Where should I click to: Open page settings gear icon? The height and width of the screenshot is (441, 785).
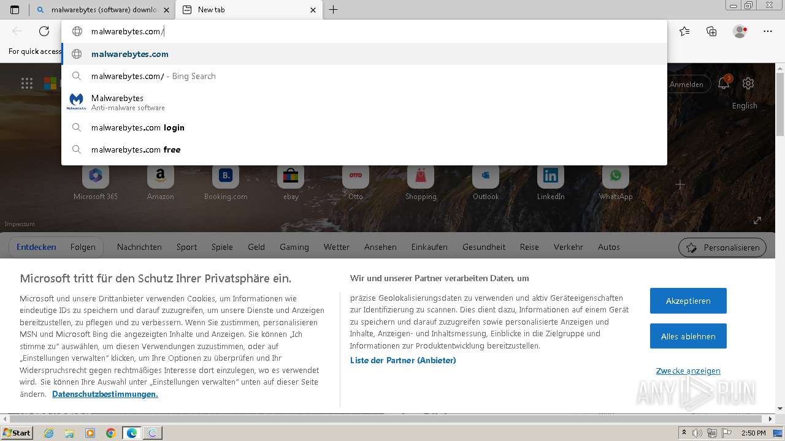[x=748, y=83]
